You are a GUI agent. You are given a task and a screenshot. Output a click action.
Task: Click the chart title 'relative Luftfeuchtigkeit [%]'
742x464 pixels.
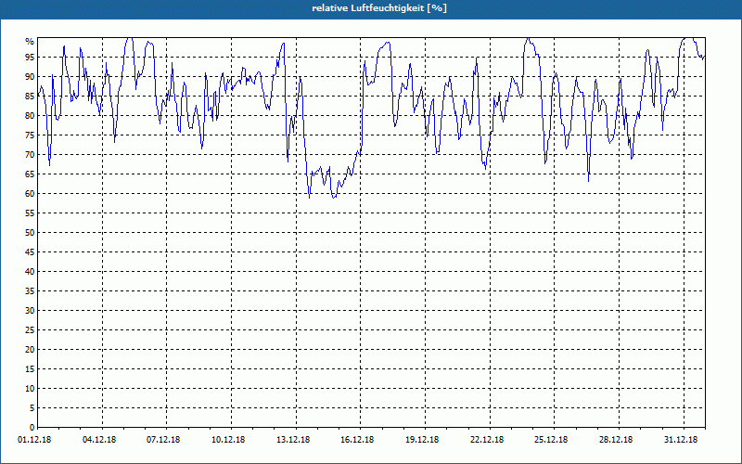pos(379,8)
